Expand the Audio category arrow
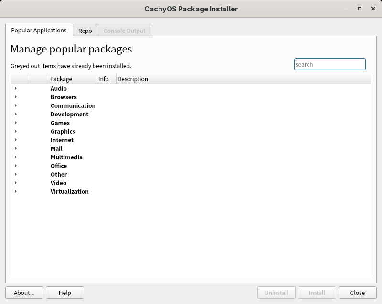This screenshot has width=382, height=304. tap(16, 88)
